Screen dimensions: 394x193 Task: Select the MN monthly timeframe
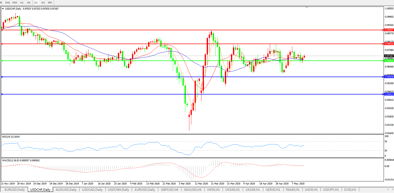[50, 3]
